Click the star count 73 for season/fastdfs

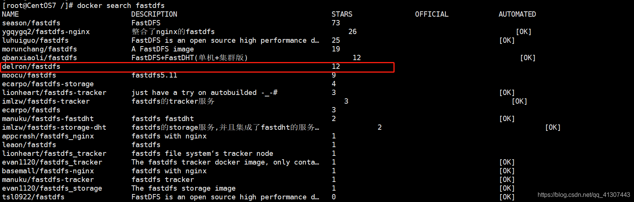click(336, 23)
